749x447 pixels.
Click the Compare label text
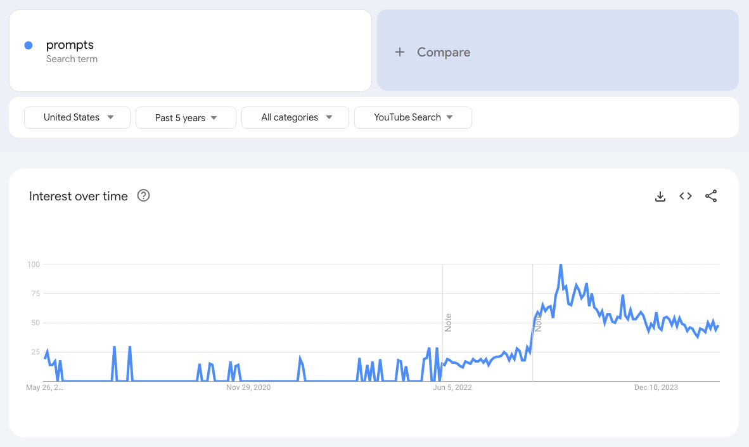pos(444,52)
